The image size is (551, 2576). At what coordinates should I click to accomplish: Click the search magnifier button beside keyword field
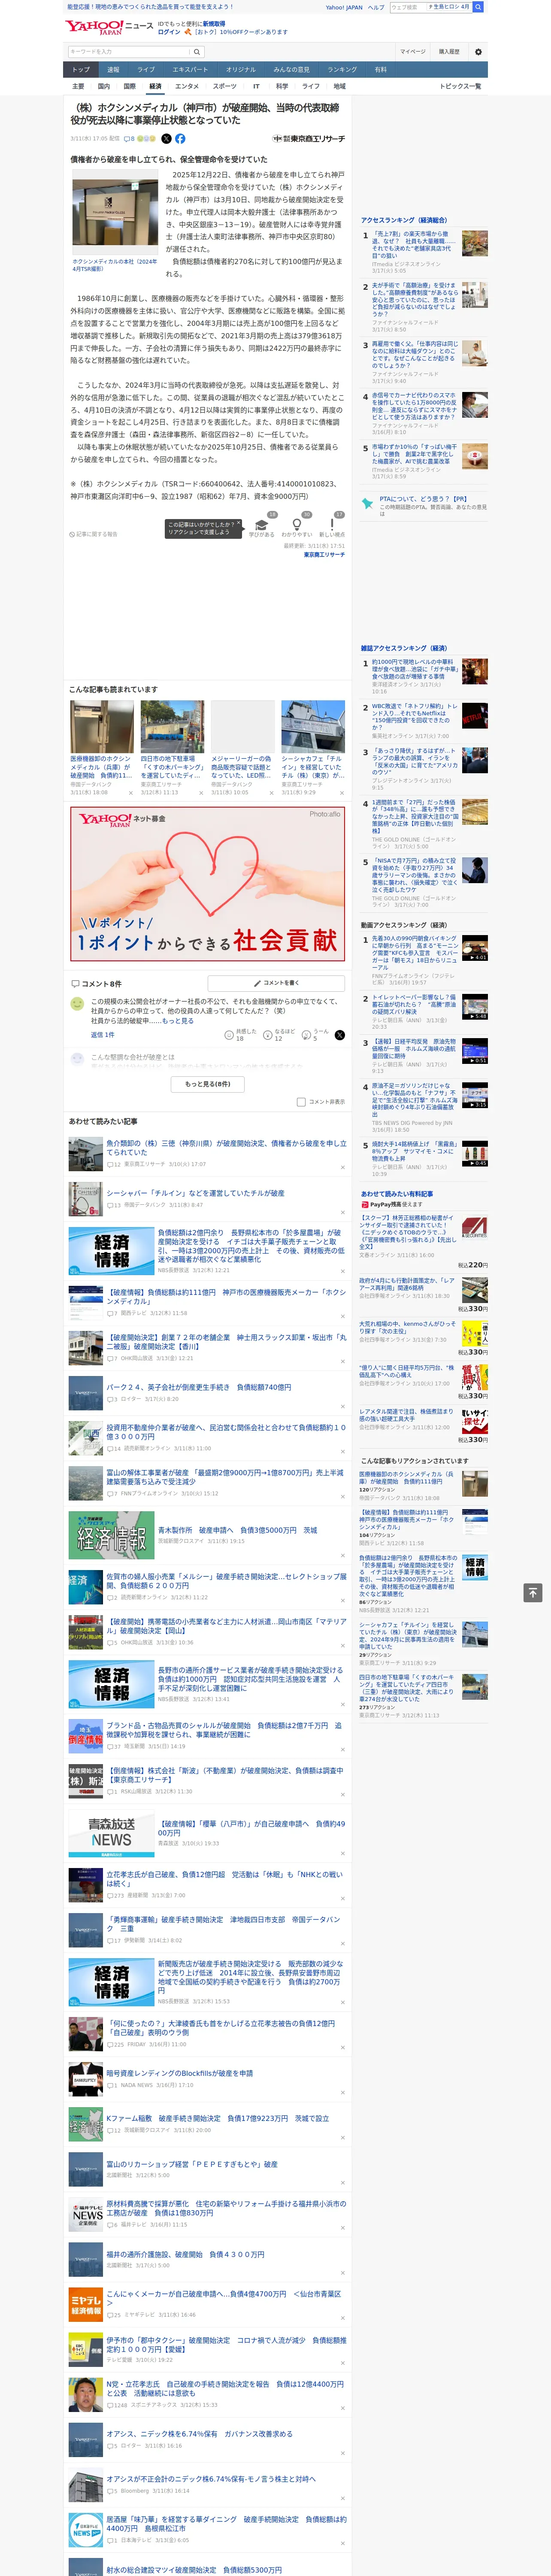click(x=197, y=52)
